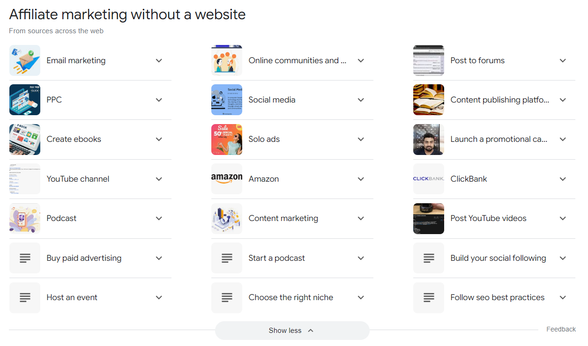Click the Email marketing envelope thumbnail
The width and height of the screenshot is (588, 346).
point(25,60)
